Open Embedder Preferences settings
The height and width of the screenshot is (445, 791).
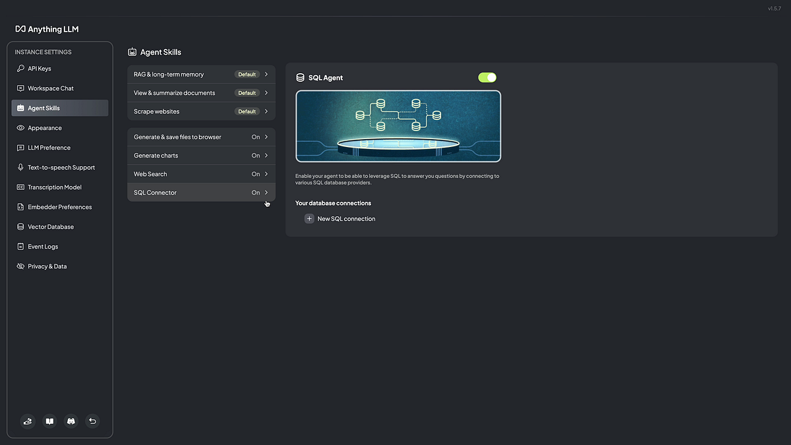59,206
